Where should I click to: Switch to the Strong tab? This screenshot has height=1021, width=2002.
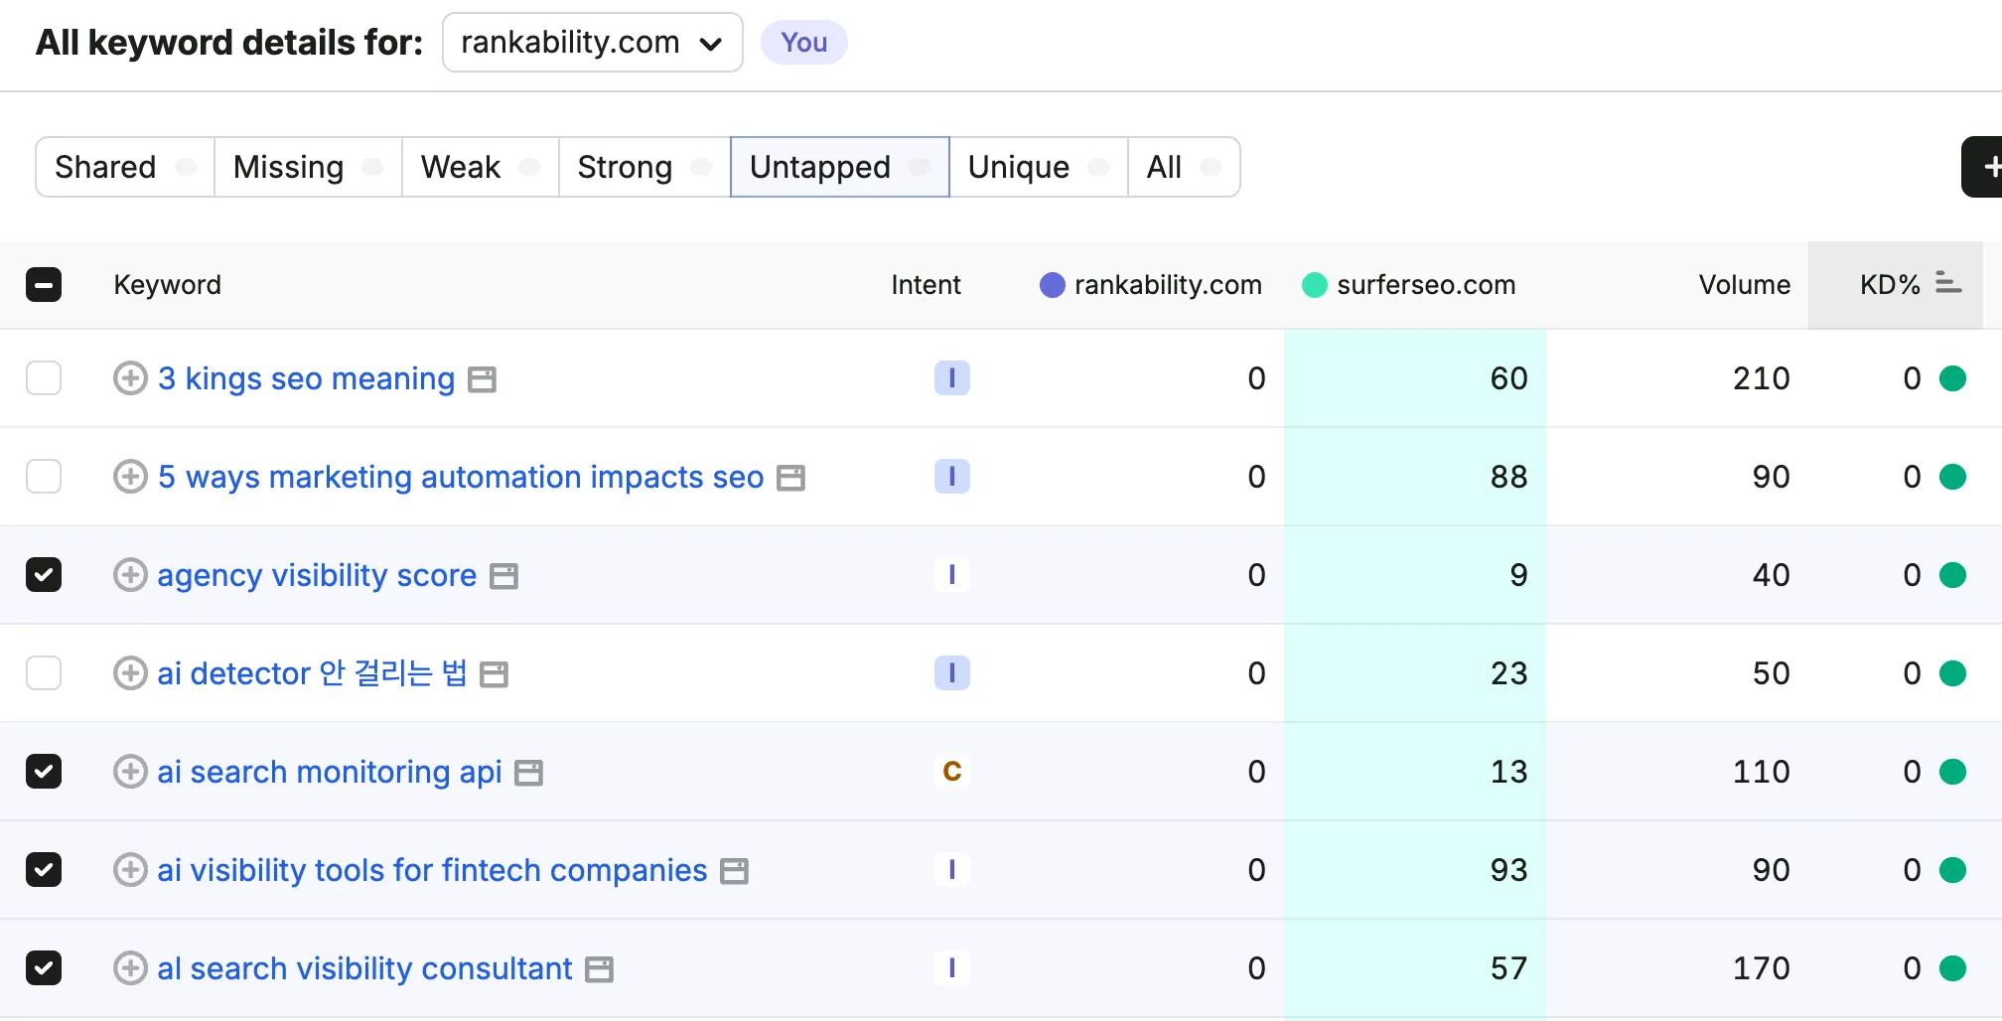pyautogui.click(x=644, y=167)
